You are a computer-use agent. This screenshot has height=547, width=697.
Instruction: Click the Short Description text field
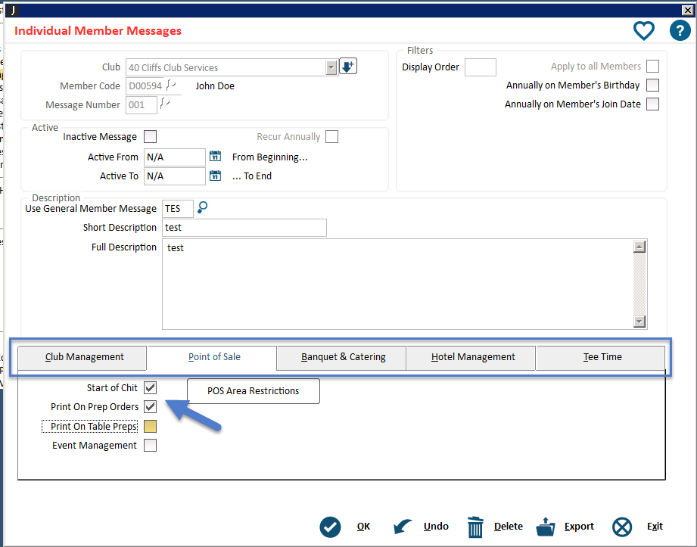(x=244, y=228)
